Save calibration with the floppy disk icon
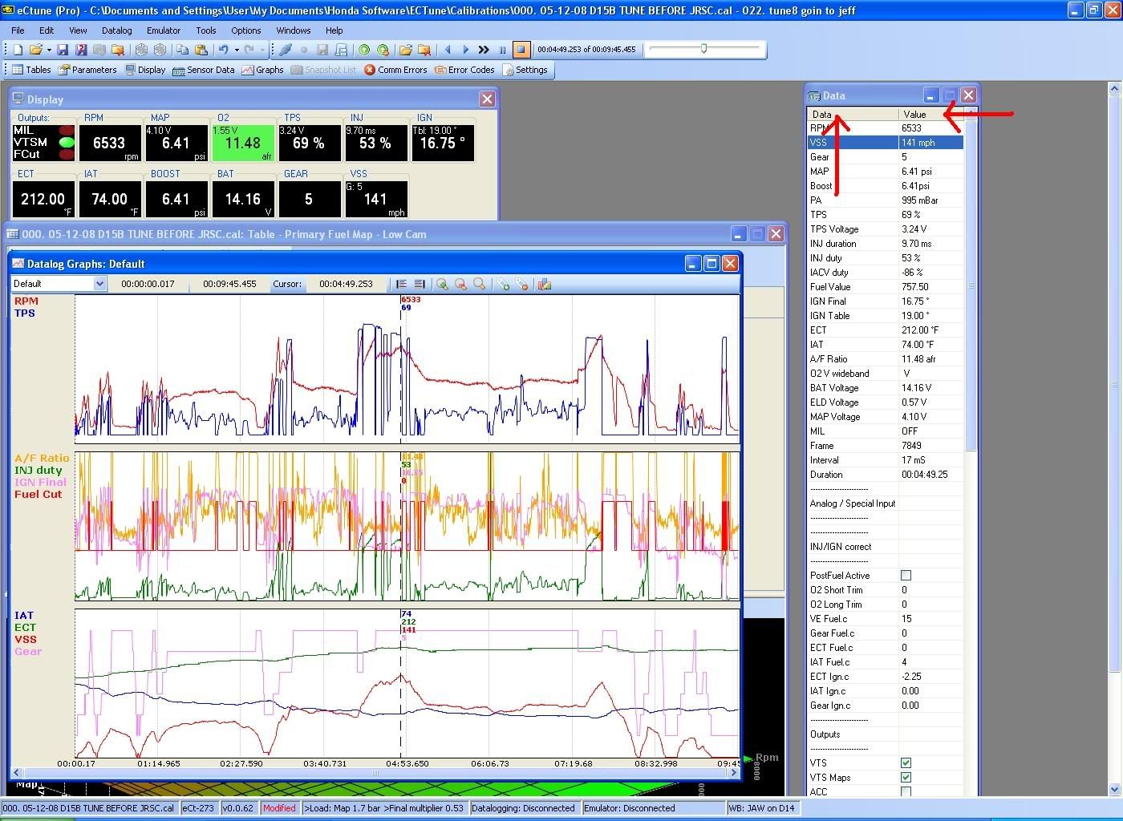The height and width of the screenshot is (821, 1123). [63, 50]
